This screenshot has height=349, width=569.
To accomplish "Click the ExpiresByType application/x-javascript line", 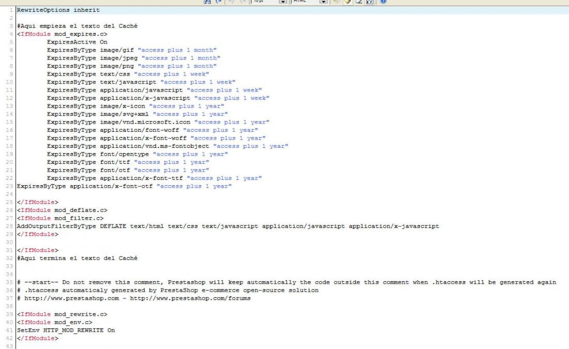I will tap(158, 98).
